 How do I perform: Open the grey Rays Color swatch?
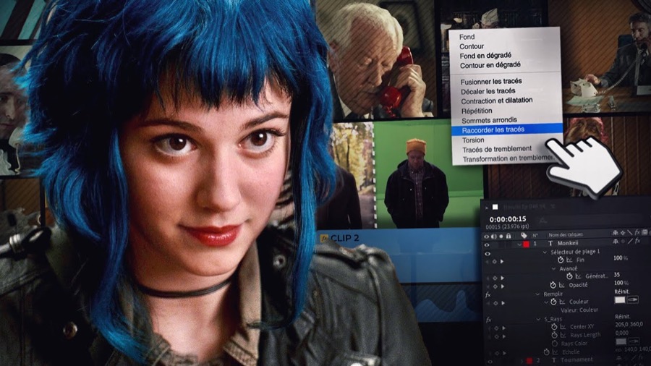click(621, 341)
